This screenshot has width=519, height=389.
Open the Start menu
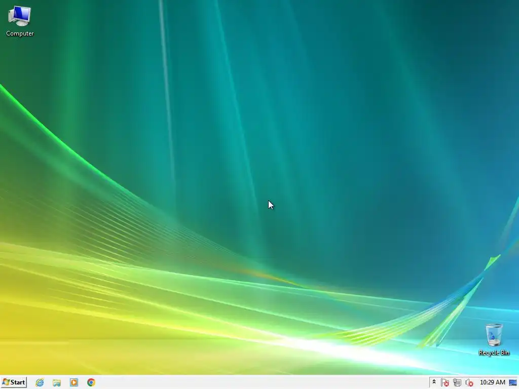click(14, 382)
